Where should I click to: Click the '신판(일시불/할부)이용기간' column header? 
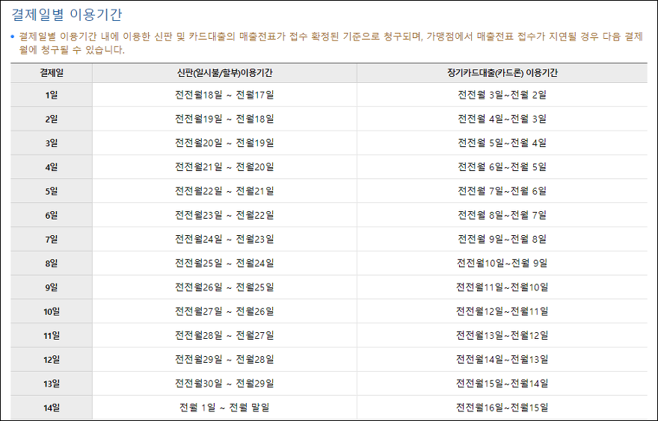click(x=224, y=73)
